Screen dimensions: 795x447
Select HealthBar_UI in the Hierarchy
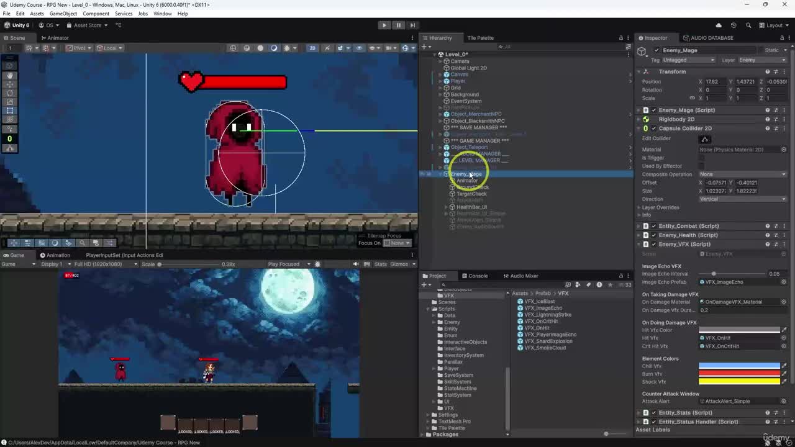point(471,207)
